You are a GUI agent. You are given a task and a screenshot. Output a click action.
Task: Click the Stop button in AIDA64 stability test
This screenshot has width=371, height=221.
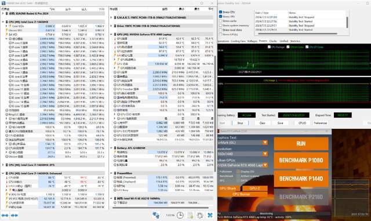click(x=240, y=123)
